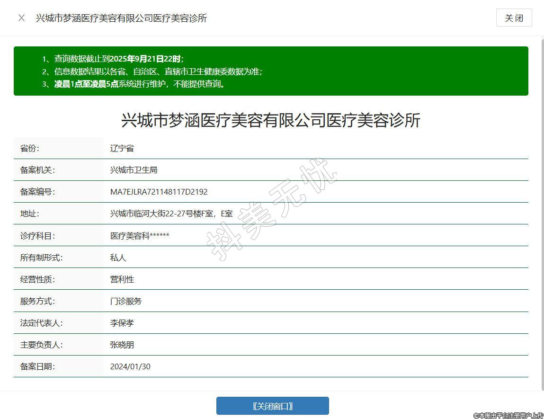
Task: Click the 医疗美容科 department value
Action: (140, 235)
